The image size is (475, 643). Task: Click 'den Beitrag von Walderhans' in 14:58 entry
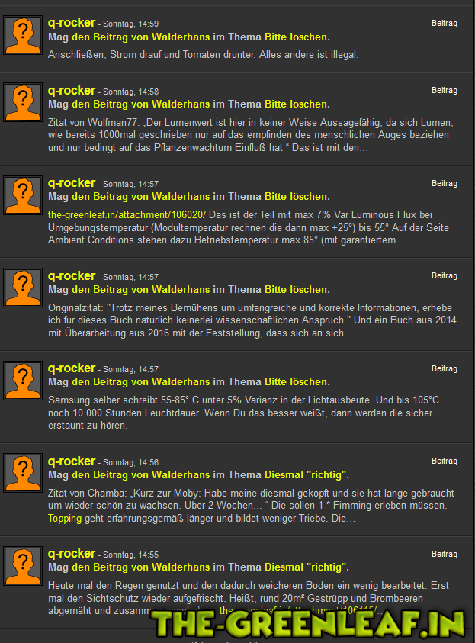(x=141, y=104)
